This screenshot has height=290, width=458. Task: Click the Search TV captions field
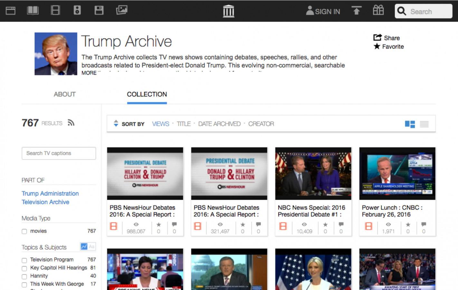[x=59, y=153]
